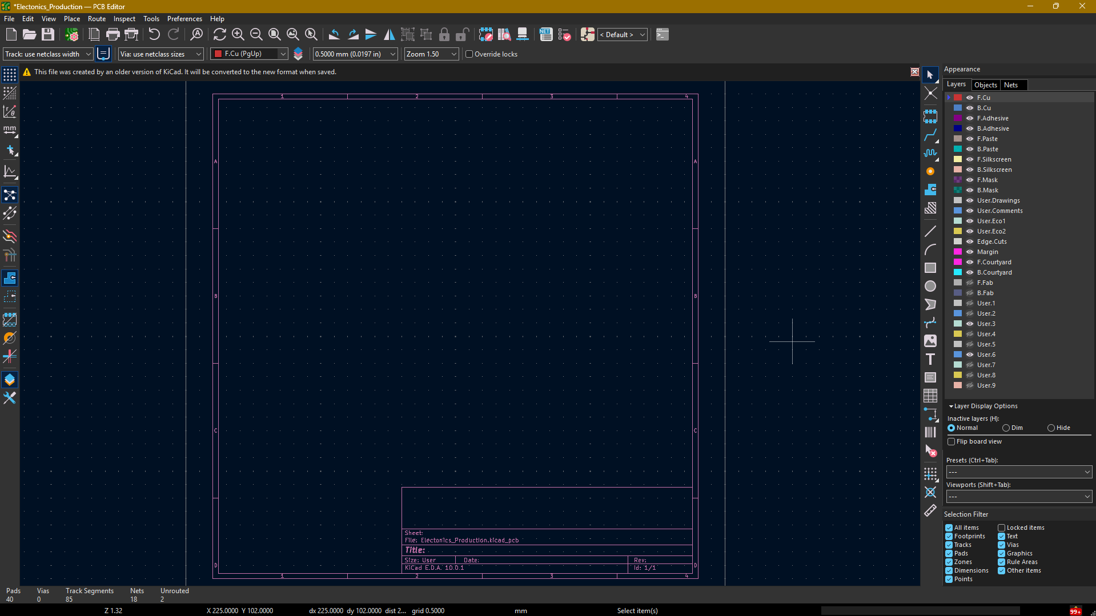Open the Viewports dropdown
Viewport: 1096px width, 616px height.
pos(1019,497)
